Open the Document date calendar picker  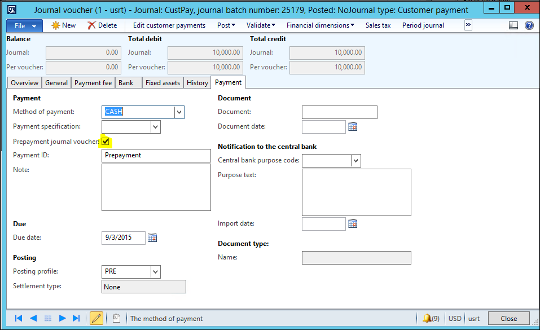353,127
